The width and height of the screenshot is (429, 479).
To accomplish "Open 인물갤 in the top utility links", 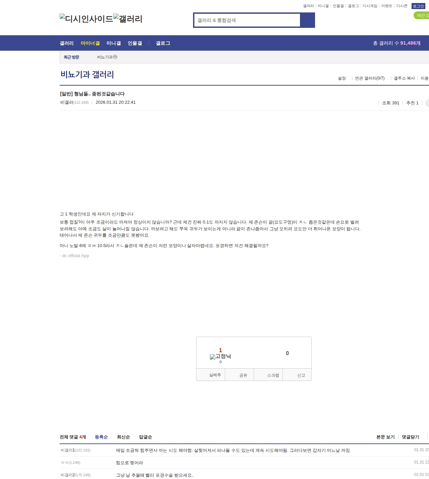I will pyautogui.click(x=338, y=6).
